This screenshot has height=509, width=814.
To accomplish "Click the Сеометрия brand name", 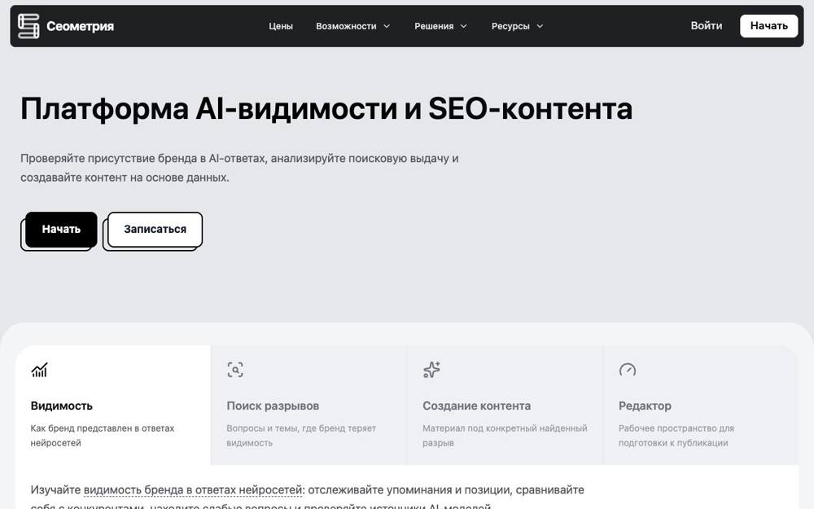I will [x=80, y=26].
